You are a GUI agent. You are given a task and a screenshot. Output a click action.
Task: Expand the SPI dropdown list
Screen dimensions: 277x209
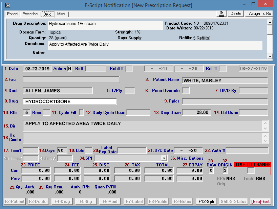pyautogui.click(x=164, y=158)
